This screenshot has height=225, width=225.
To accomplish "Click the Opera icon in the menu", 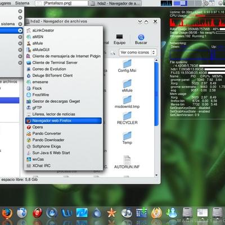I will [x=29, y=127].
